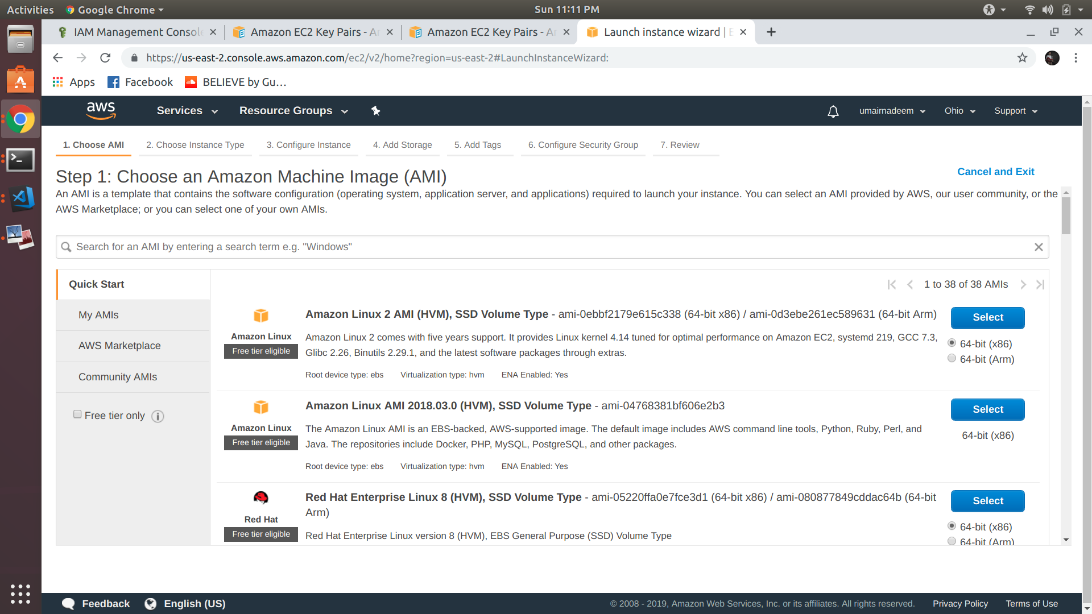
Task: Click the AWS logo to go home
Action: (x=101, y=111)
